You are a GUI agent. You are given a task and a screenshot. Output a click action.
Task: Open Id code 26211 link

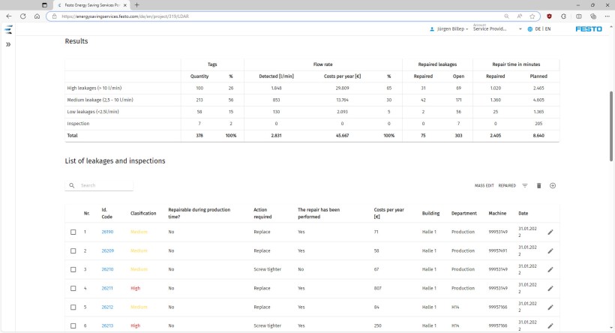pos(107,288)
